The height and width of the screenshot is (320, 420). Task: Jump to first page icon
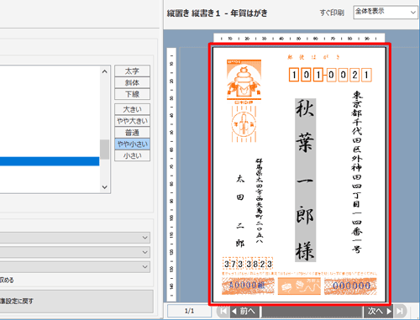tap(223, 311)
